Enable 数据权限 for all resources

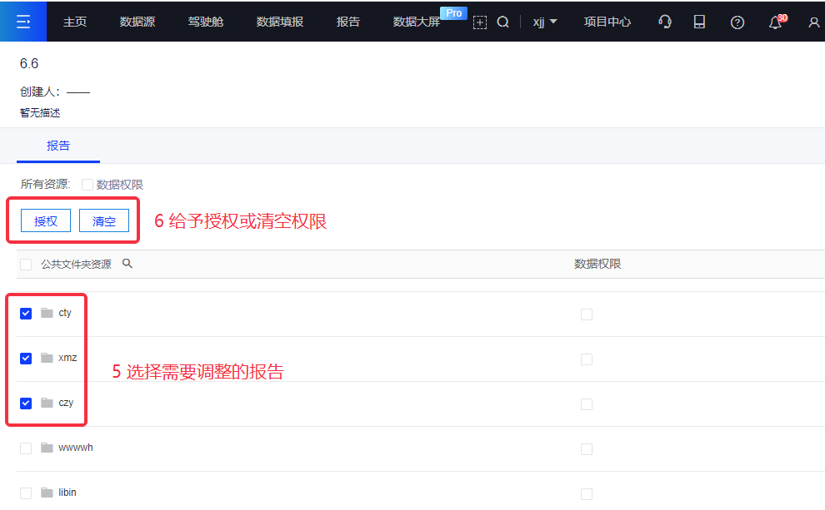coord(87,185)
